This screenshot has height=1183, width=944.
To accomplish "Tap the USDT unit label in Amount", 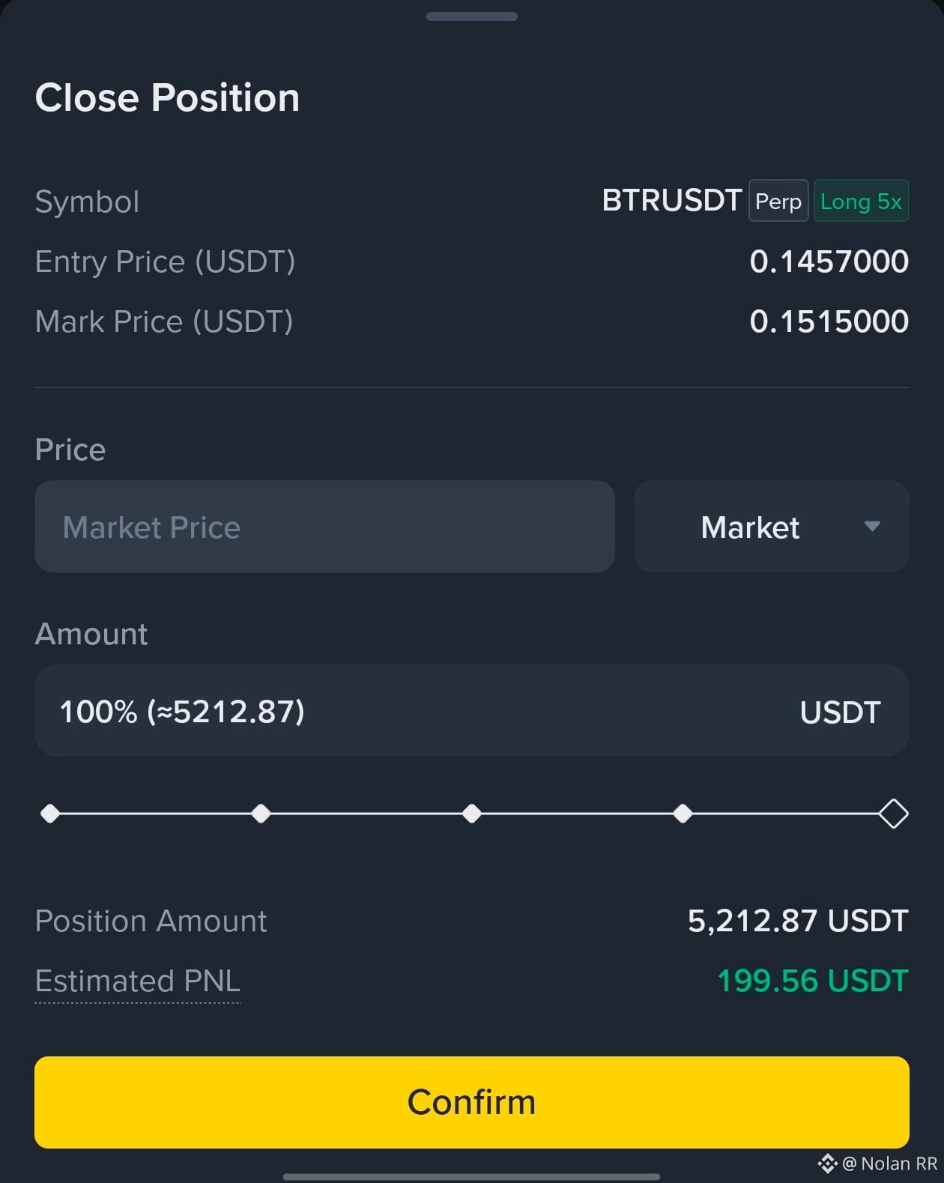I will click(840, 712).
